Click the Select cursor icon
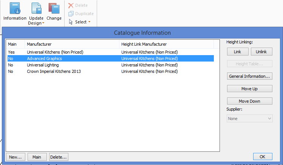Image resolution: width=283 pixels, height=165 pixels. click(71, 22)
